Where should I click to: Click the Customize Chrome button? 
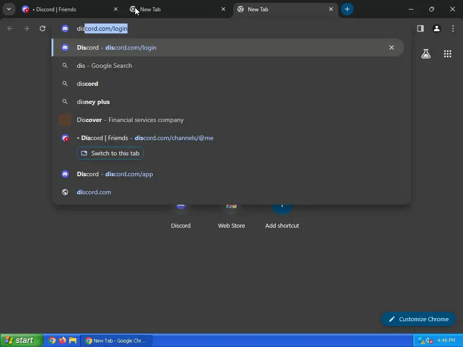coord(418,319)
